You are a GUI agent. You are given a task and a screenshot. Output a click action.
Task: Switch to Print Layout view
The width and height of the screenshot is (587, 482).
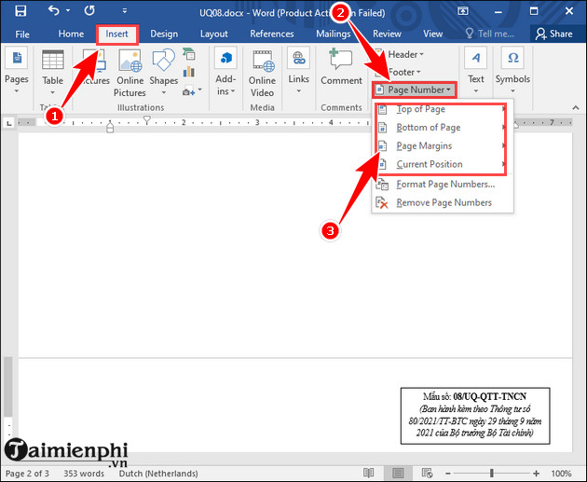click(398, 473)
